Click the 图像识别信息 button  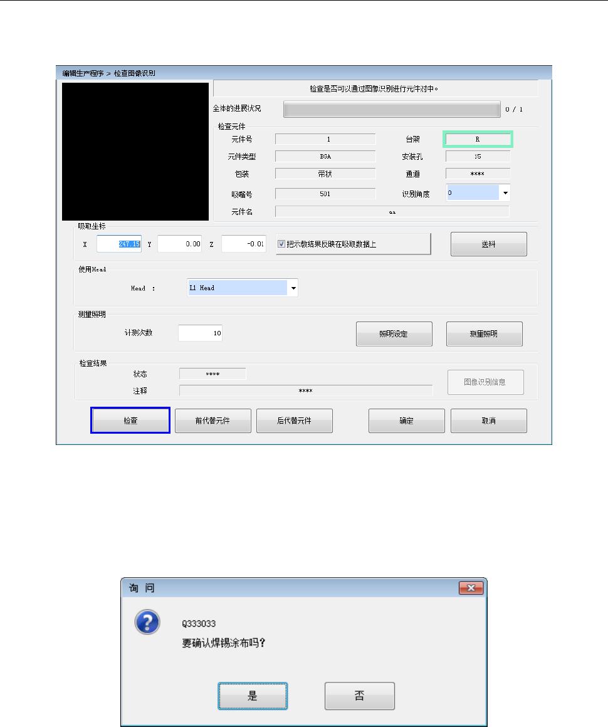click(x=486, y=382)
